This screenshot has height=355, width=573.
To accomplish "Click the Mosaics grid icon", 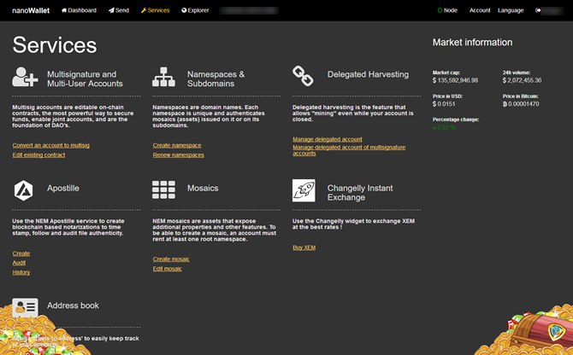I will pyautogui.click(x=163, y=190).
